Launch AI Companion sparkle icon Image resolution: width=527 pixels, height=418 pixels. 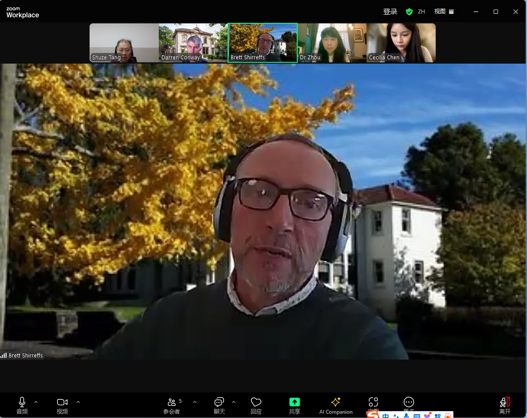pyautogui.click(x=336, y=402)
